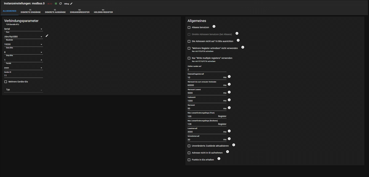
Task: Show info for Adresse nicht in ID aufnehmen
Action: [x=227, y=152]
